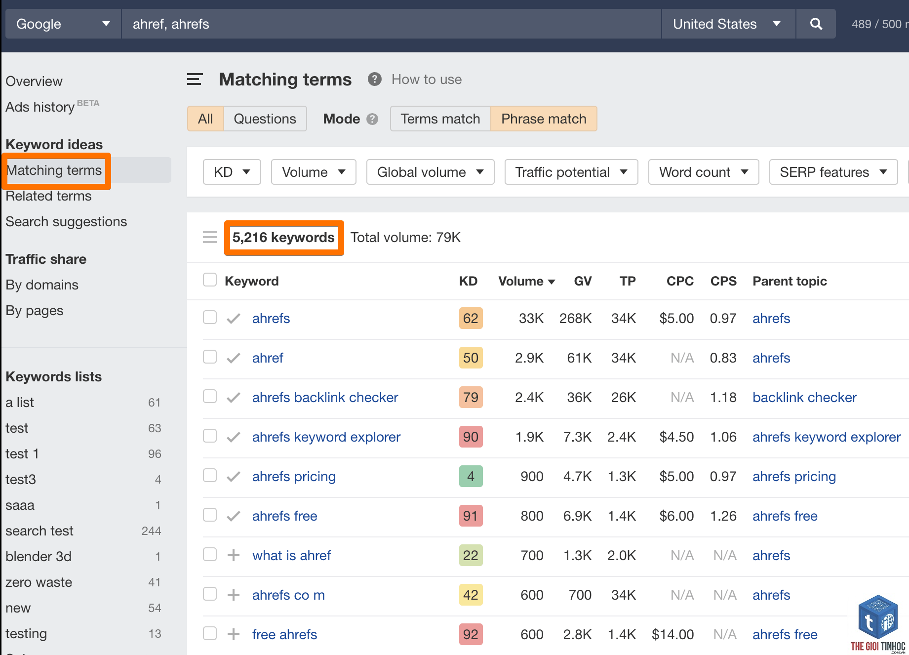Click the How to use help icon
The image size is (909, 655).
click(375, 79)
